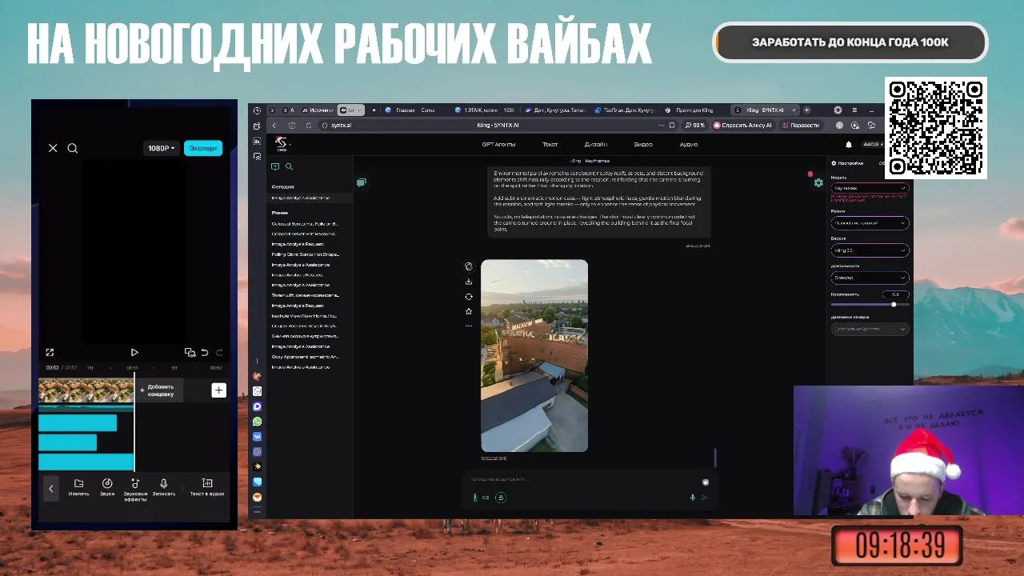Bookmark the page in the address bar
1024x576 pixels.
coord(672,126)
